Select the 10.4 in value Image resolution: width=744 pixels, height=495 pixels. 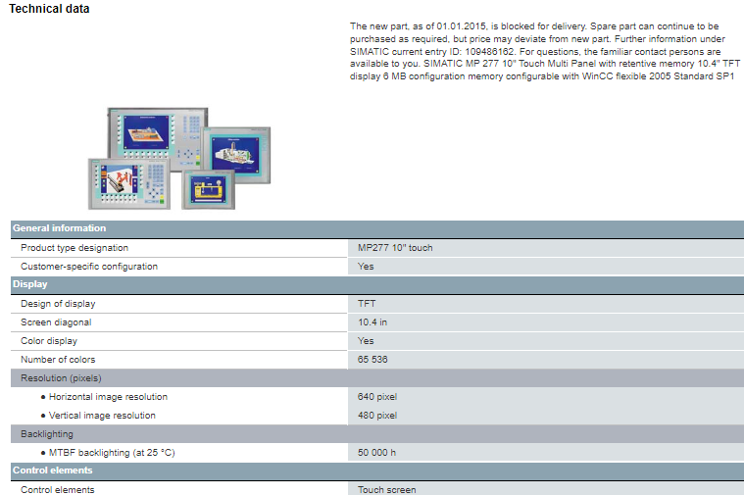(372, 322)
